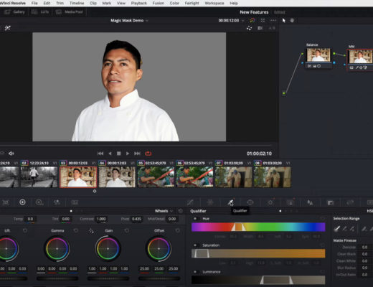This screenshot has width=373, height=287.
Task: Open the Magic Mask palette icon
Action: point(291,202)
